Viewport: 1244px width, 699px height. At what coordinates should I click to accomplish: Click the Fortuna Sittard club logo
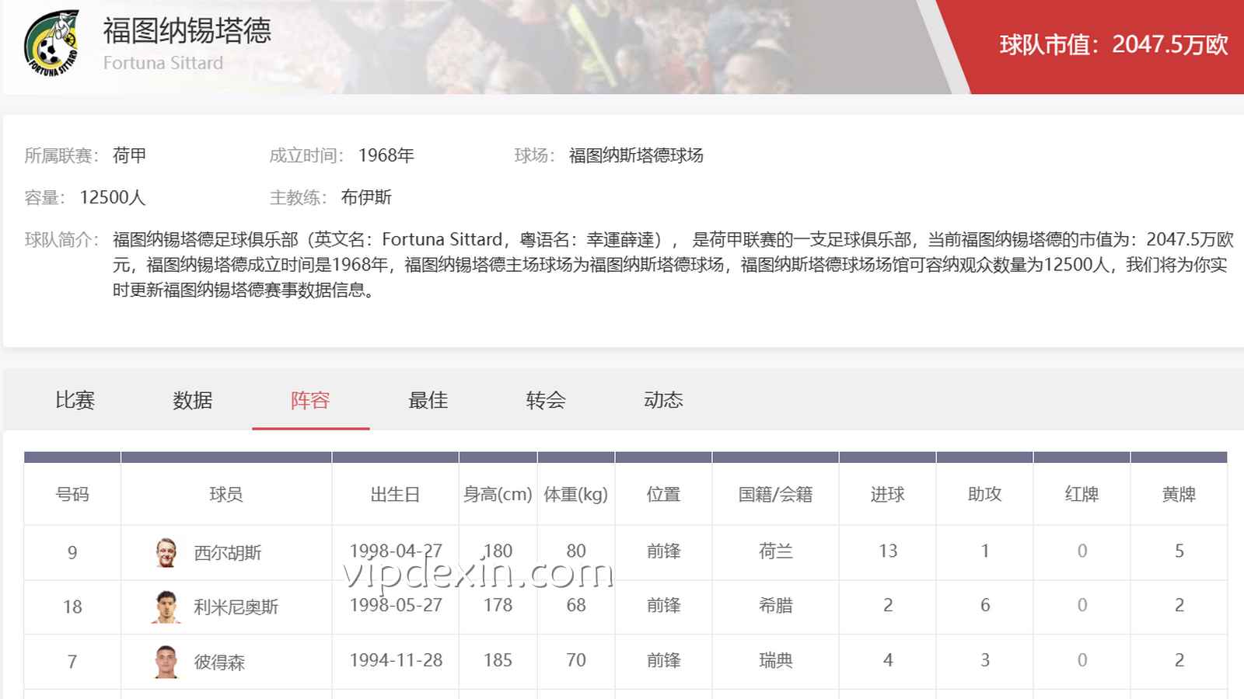coord(51,43)
